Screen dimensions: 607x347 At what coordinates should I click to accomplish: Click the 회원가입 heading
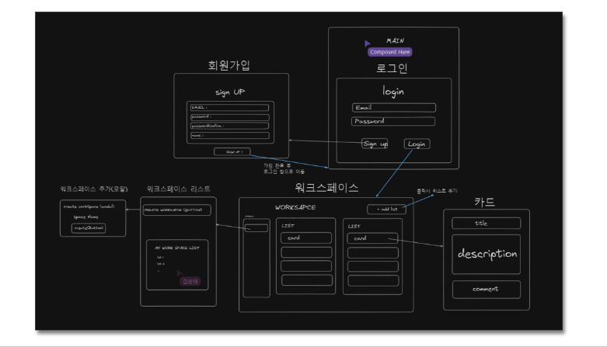[228, 65]
